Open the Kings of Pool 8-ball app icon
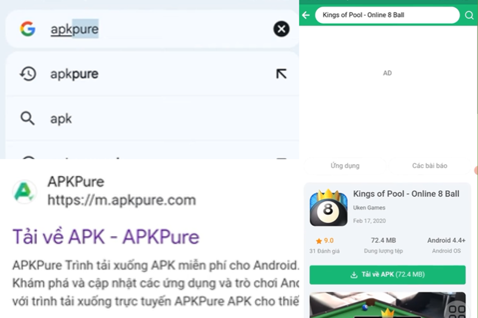This screenshot has height=318, width=478. click(328, 208)
